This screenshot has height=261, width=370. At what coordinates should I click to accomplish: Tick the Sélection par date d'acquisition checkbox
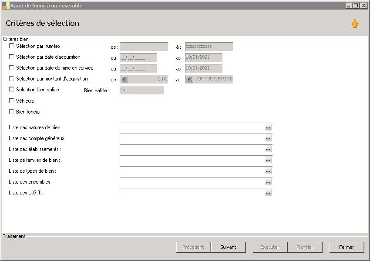click(x=11, y=57)
